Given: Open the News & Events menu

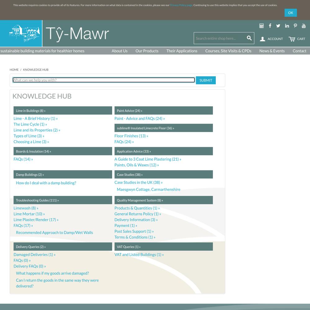Looking at the screenshot, I should click(272, 51).
